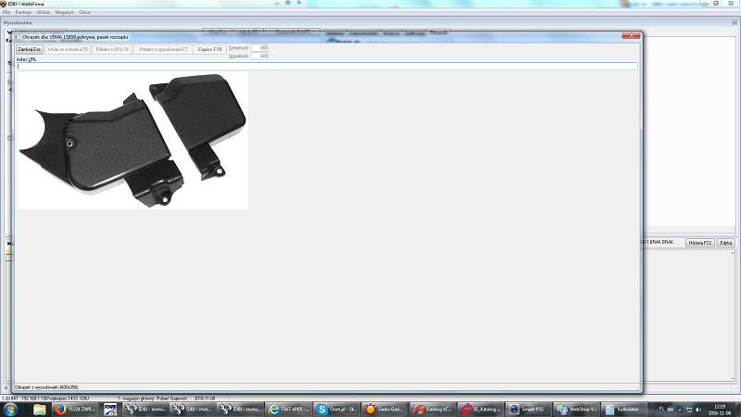The width and height of the screenshot is (741, 417).
Task: Click the window icon of Obrazek dialog
Action: click(x=17, y=37)
